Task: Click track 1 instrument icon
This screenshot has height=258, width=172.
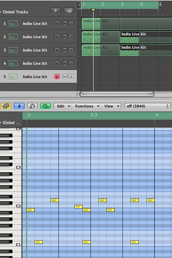Action: point(13,24)
